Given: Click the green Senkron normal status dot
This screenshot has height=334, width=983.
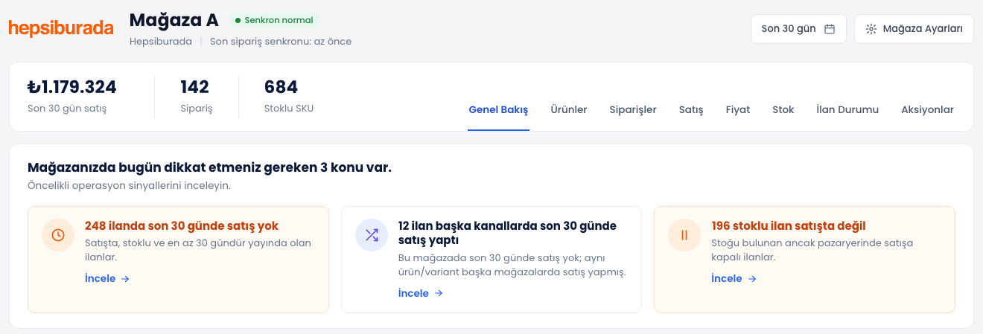Looking at the screenshot, I should coord(238,20).
